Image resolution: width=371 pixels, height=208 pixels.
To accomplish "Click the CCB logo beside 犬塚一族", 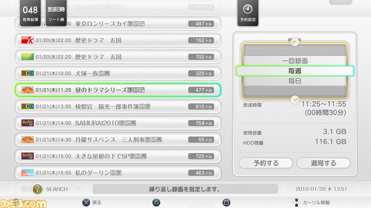I will tap(27, 73).
